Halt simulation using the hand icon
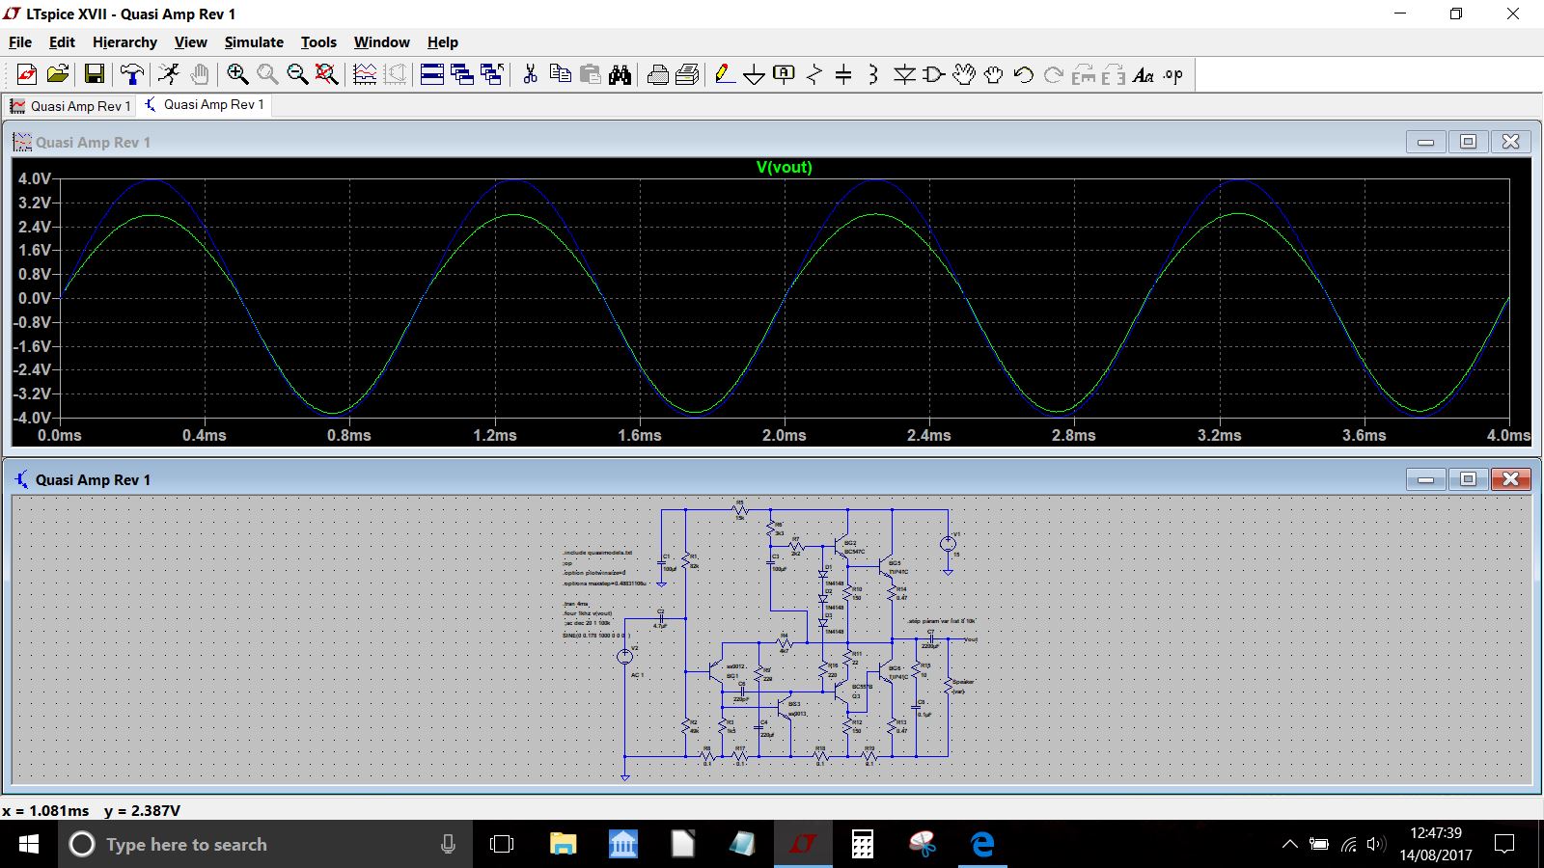The height and width of the screenshot is (868, 1544). click(199, 74)
